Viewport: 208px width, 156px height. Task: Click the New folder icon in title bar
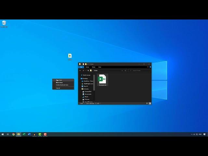tap(86, 64)
